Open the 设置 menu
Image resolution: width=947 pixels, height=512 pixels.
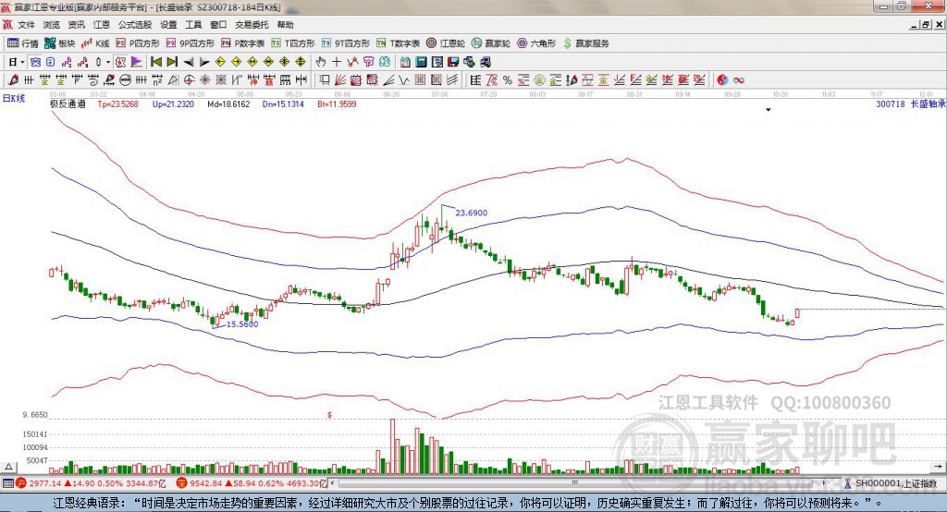(168, 25)
